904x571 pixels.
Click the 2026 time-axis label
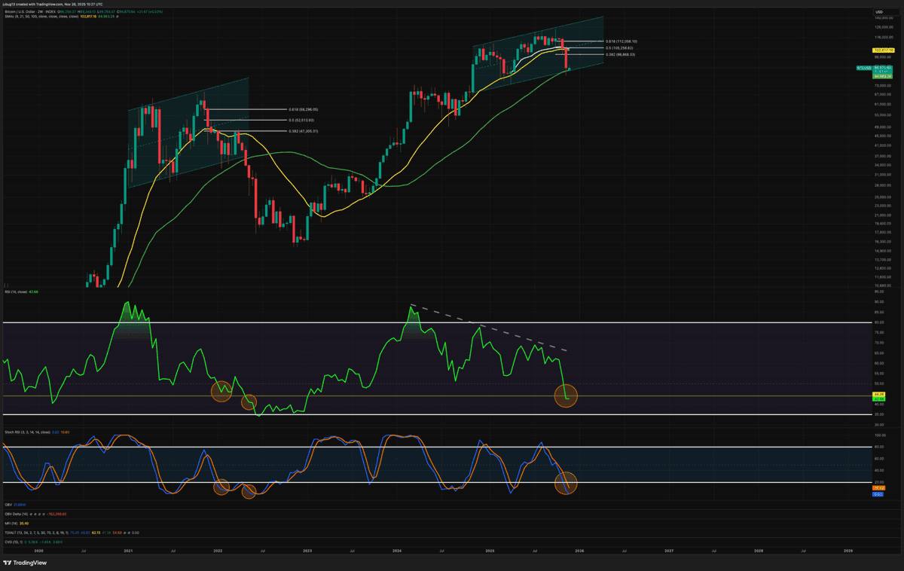click(x=579, y=551)
